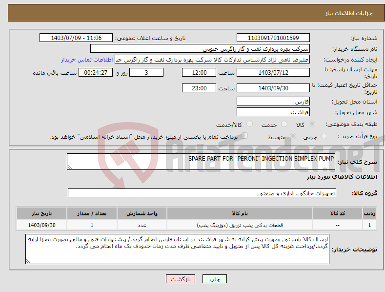This screenshot has height=292, width=385.
Task: Click the توضیحات خریدار label
Action: click(x=354, y=250)
